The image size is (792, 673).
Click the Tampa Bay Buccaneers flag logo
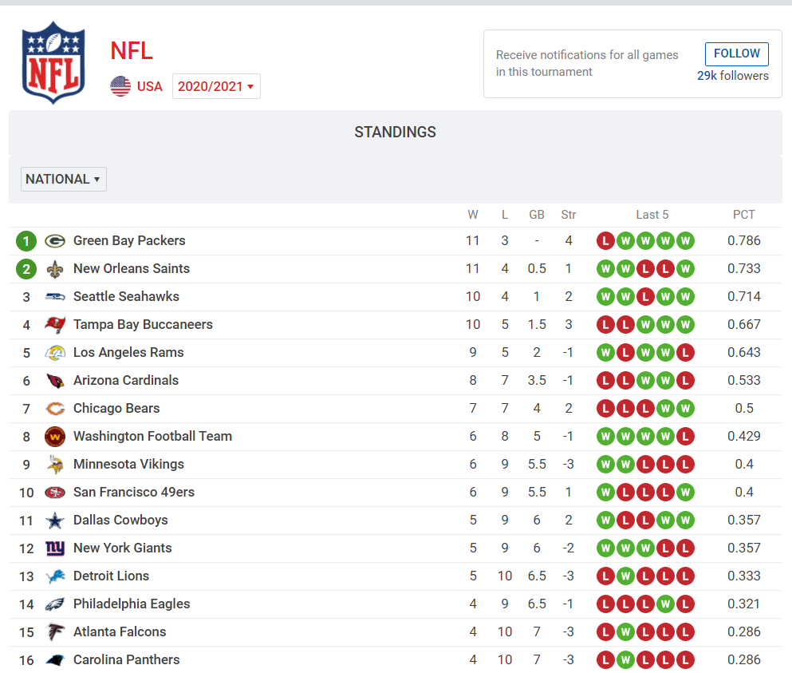pos(55,325)
